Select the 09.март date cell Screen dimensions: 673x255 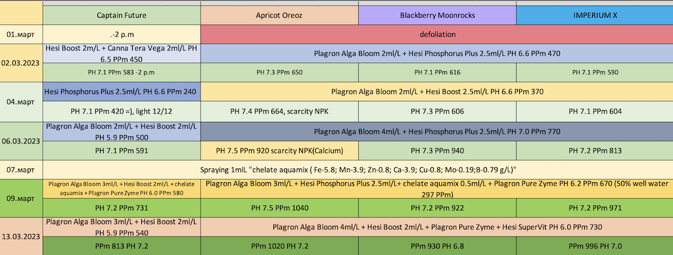pyautogui.click(x=21, y=199)
